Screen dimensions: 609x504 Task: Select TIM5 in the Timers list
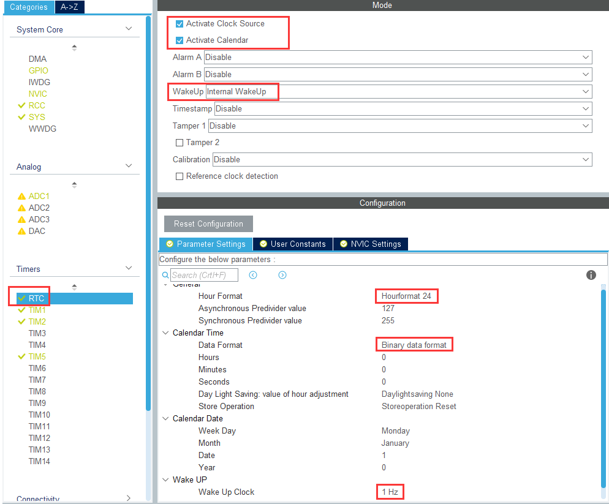click(37, 356)
